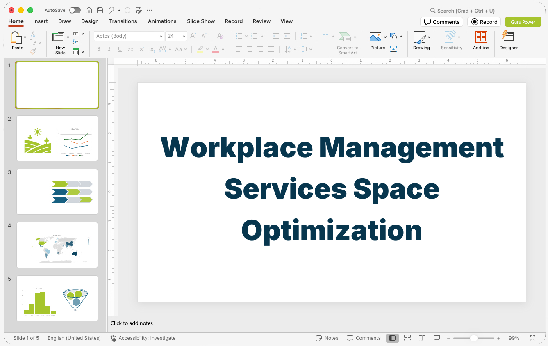Click the Increase Font Size icon
548x346 pixels.
(x=193, y=36)
